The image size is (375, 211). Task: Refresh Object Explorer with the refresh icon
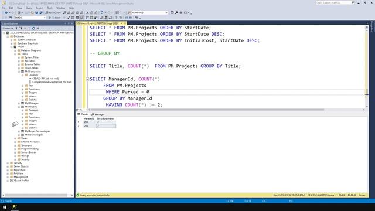point(33,28)
